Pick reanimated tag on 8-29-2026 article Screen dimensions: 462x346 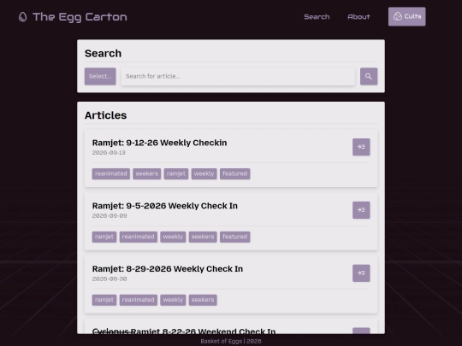pyautogui.click(x=139, y=300)
